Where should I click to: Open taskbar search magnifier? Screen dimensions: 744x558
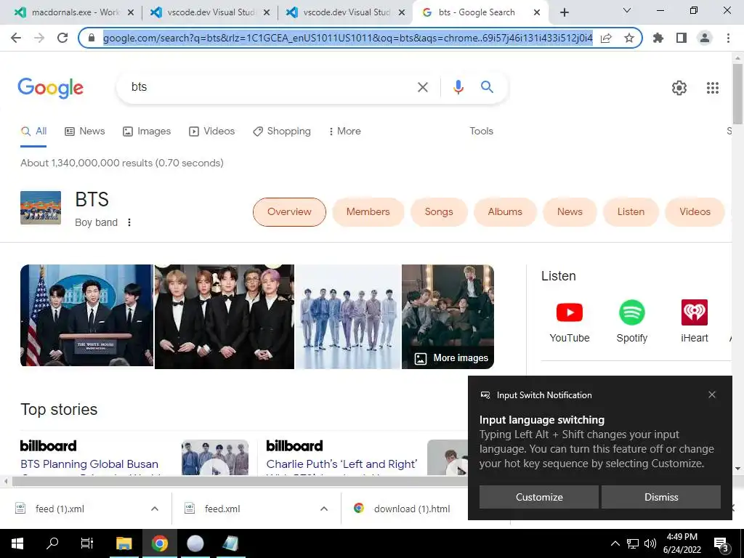tap(52, 543)
